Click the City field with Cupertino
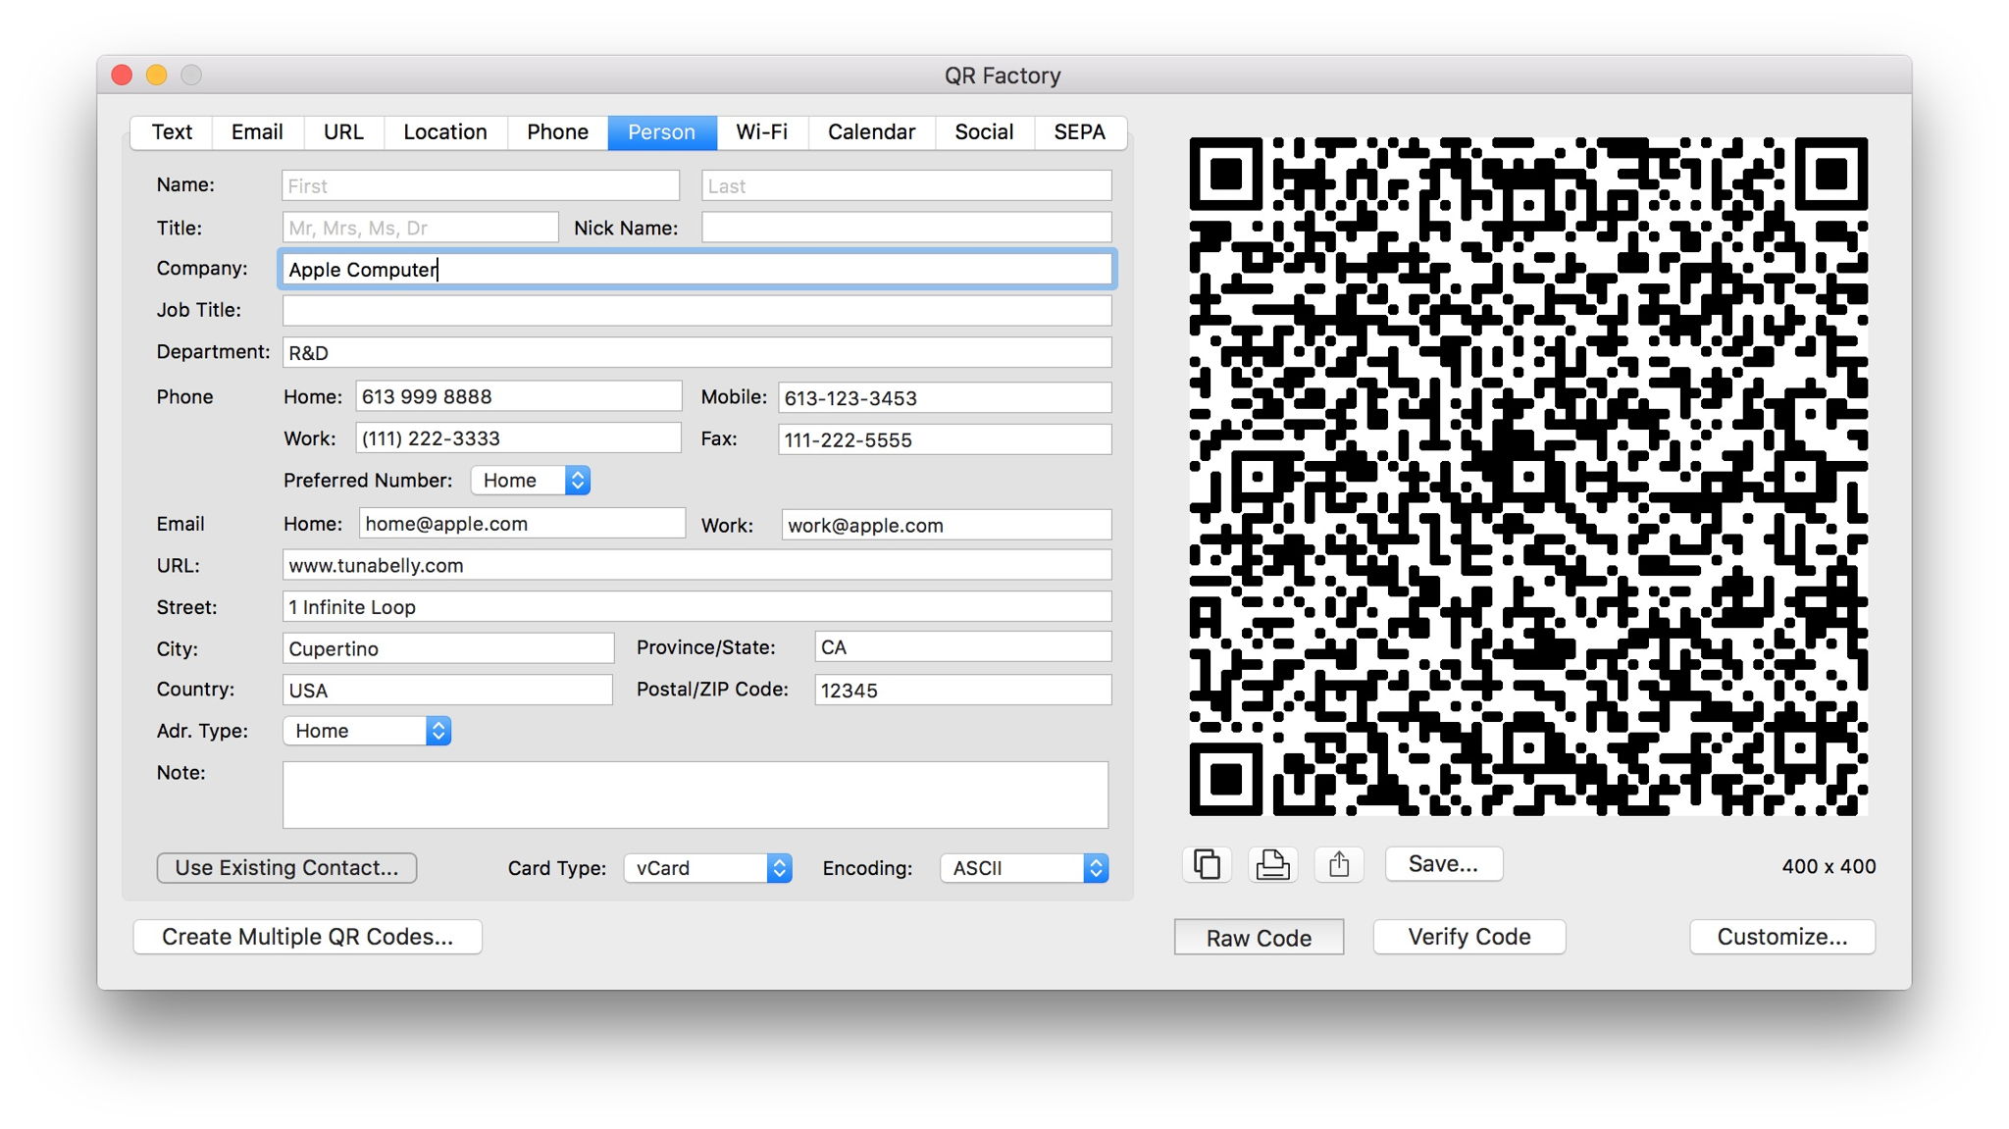The height and width of the screenshot is (1129, 2009). point(448,648)
